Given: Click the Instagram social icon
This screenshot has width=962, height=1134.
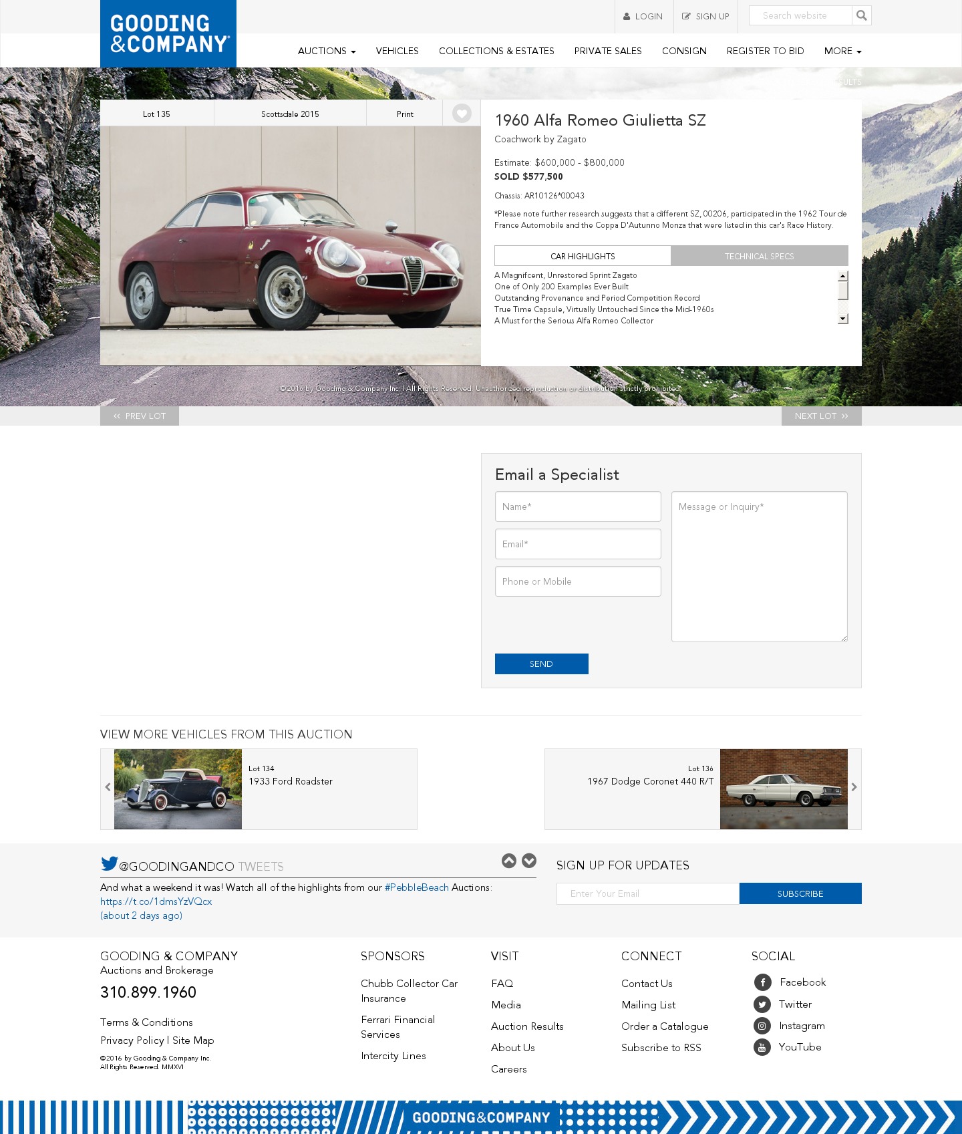Looking at the screenshot, I should point(762,1026).
